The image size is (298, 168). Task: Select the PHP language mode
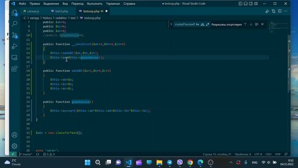click(x=278, y=154)
